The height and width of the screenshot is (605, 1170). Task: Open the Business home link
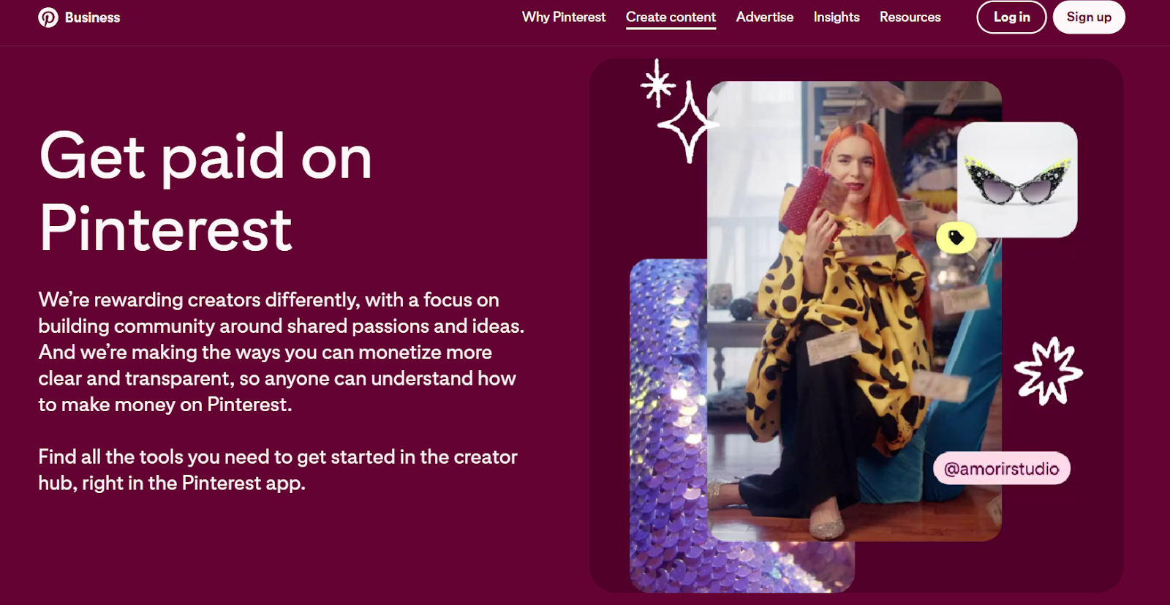(92, 18)
